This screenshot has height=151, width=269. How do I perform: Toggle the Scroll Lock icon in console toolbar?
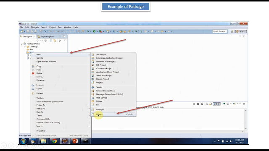211,104
